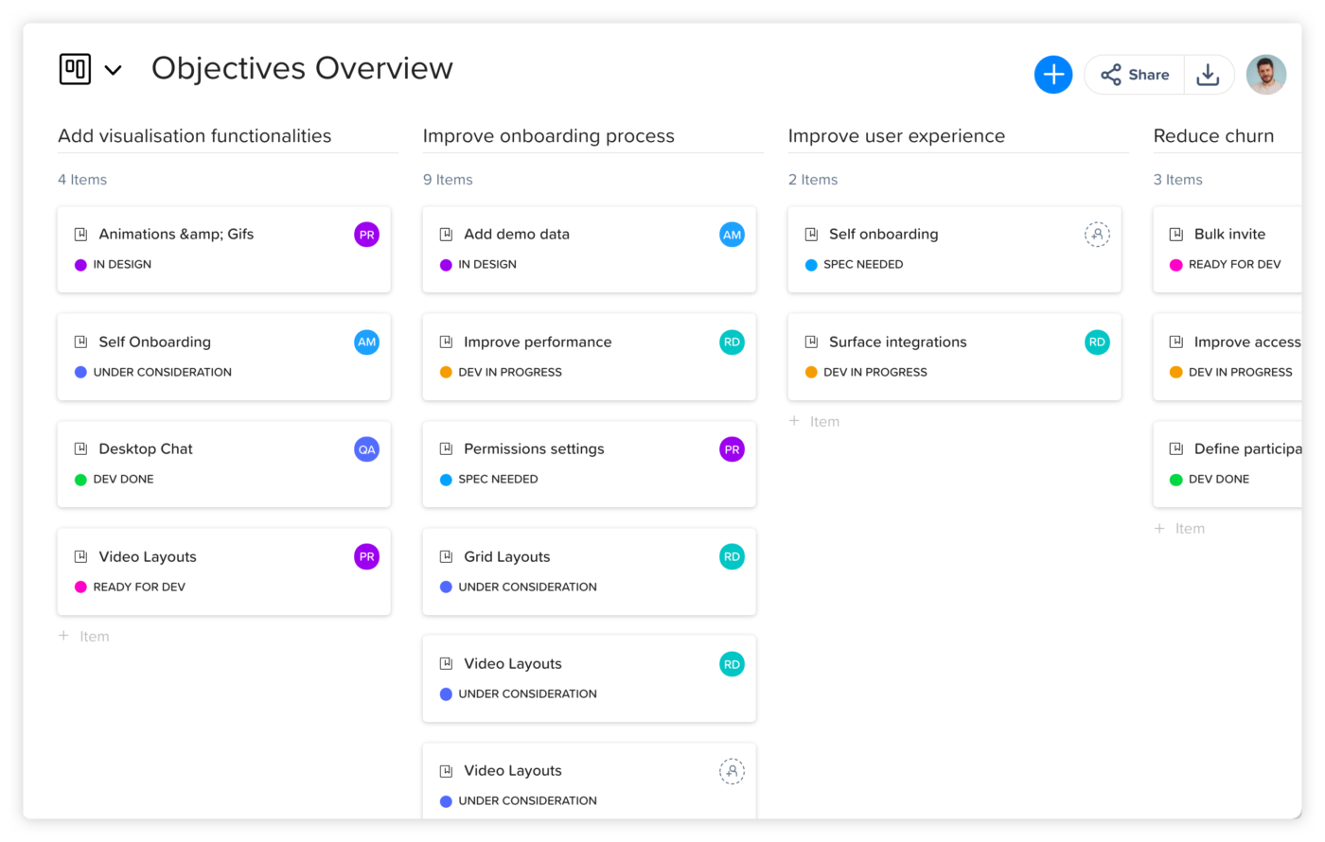The image size is (1325, 842).
Task: Click the green DEV DONE status dot on Desktop Chat
Action: 80,480
